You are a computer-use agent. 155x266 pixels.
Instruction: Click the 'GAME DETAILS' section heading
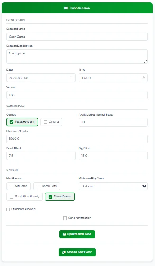[15, 106]
